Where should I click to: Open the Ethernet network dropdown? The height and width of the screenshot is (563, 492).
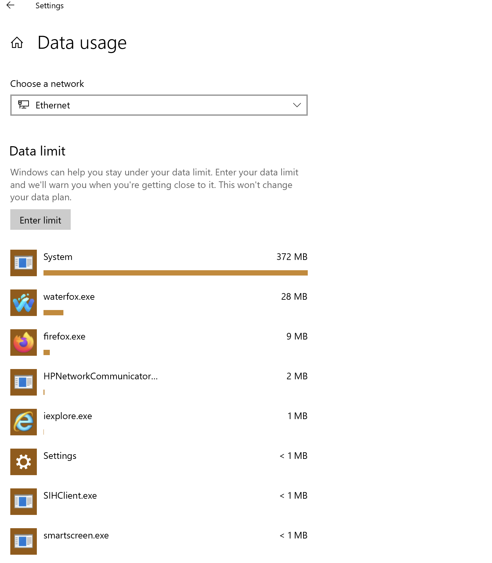(159, 105)
